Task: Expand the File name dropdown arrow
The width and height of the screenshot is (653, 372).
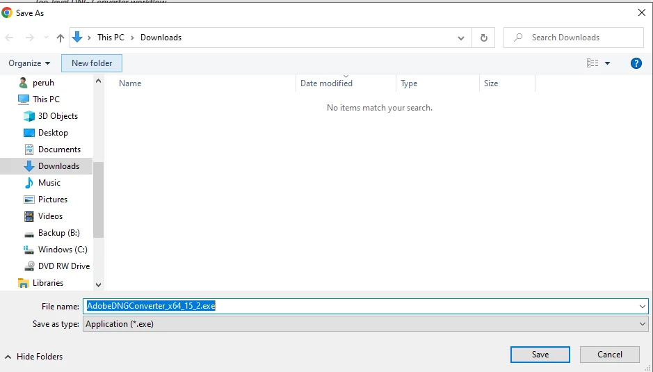Action: click(x=642, y=307)
